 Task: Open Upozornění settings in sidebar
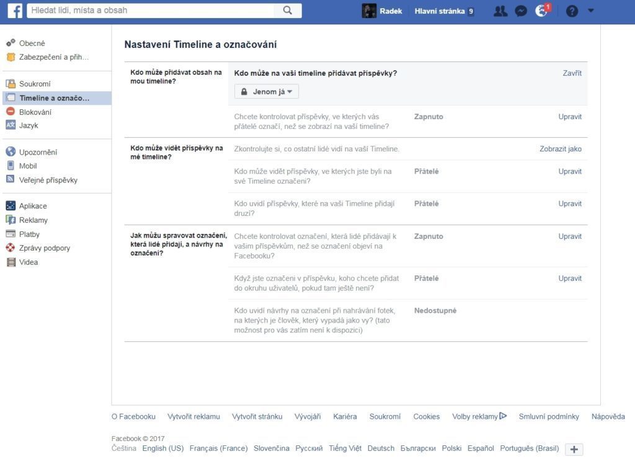(x=38, y=152)
